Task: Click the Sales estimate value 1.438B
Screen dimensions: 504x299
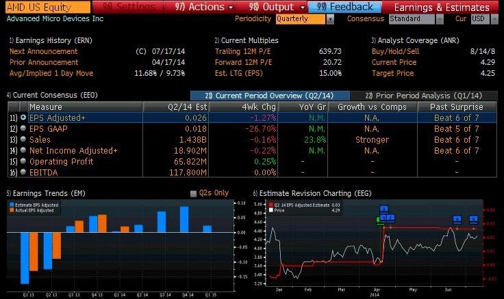Action: click(x=192, y=140)
